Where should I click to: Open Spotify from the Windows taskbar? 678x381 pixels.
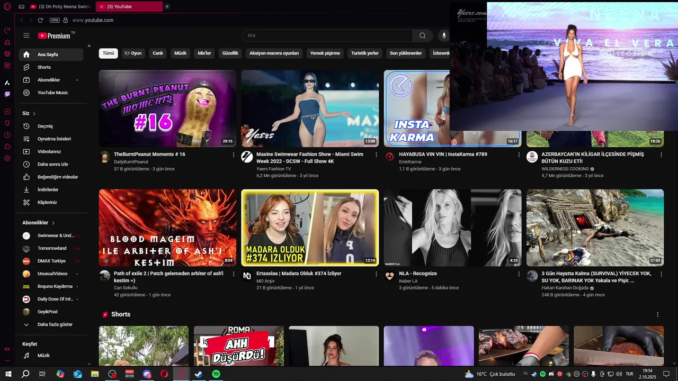pos(216,374)
